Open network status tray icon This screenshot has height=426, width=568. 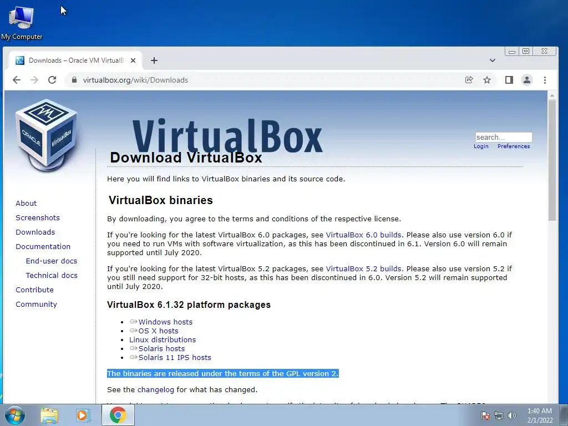pyautogui.click(x=499, y=415)
